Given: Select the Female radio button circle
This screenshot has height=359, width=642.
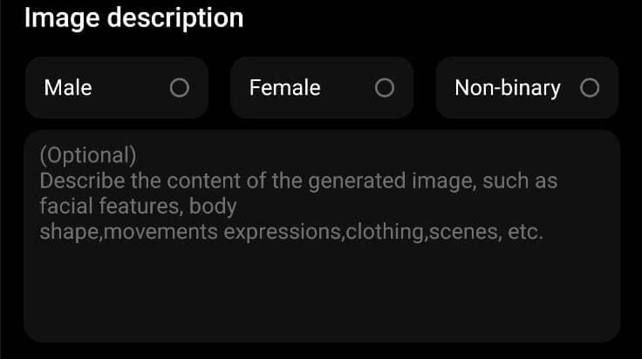Looking at the screenshot, I should coord(384,88).
